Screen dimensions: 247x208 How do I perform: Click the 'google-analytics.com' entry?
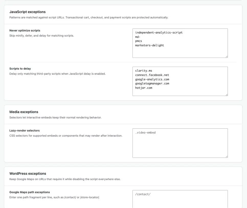click(152, 79)
